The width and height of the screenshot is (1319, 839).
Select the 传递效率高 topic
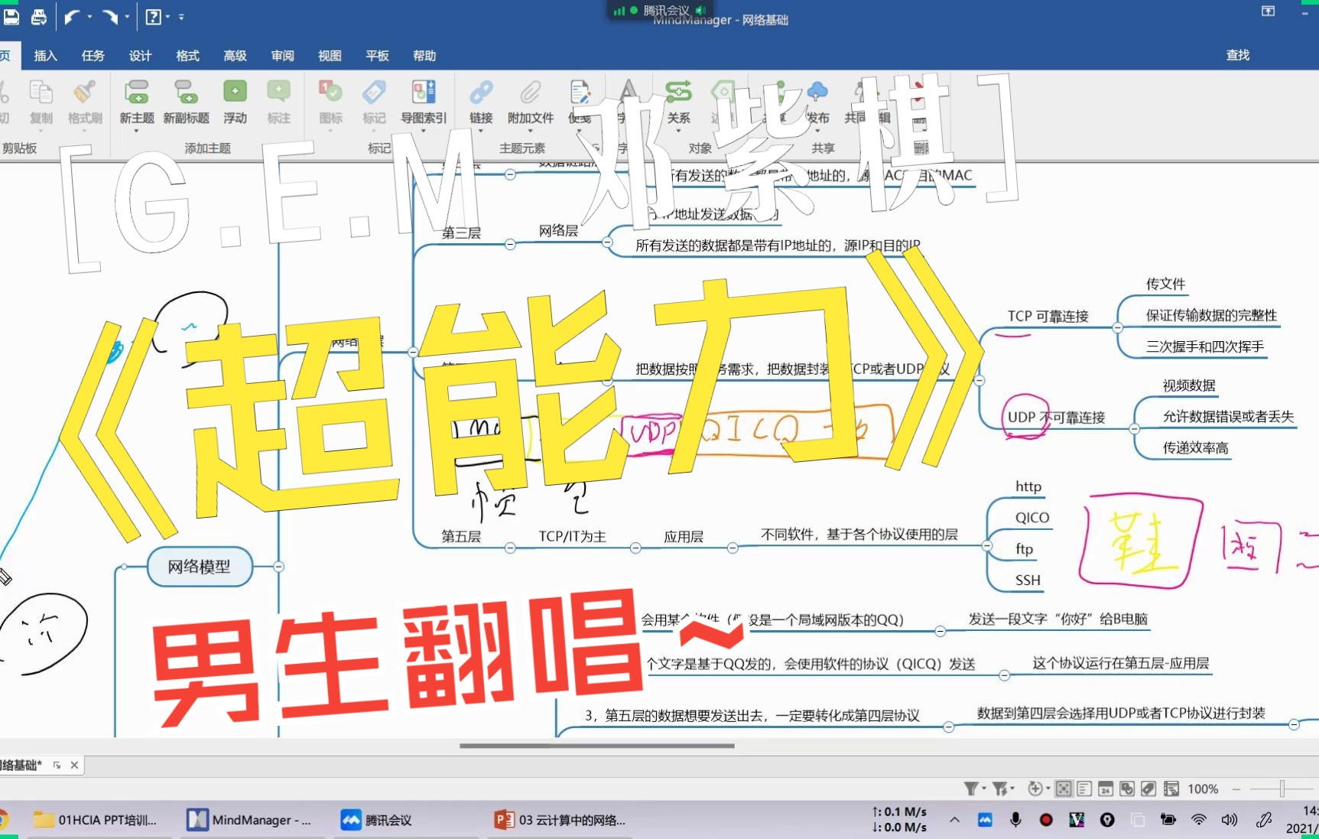(1195, 447)
